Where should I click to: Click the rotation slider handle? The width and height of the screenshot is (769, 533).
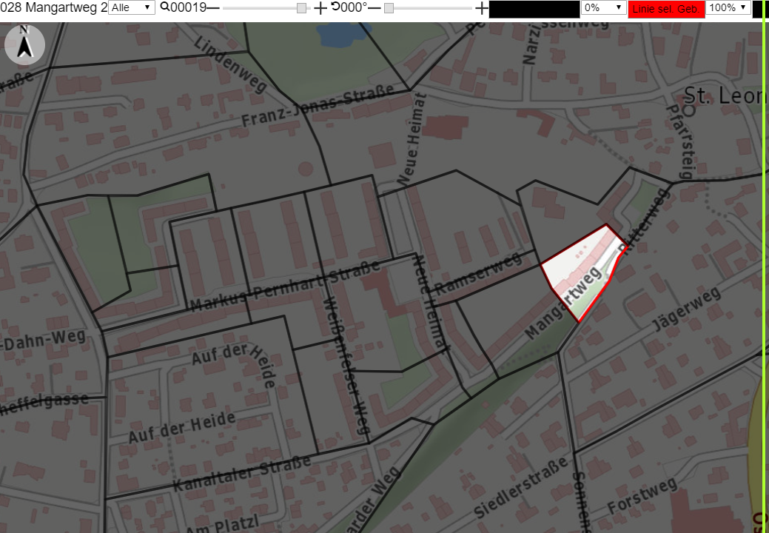(x=389, y=8)
